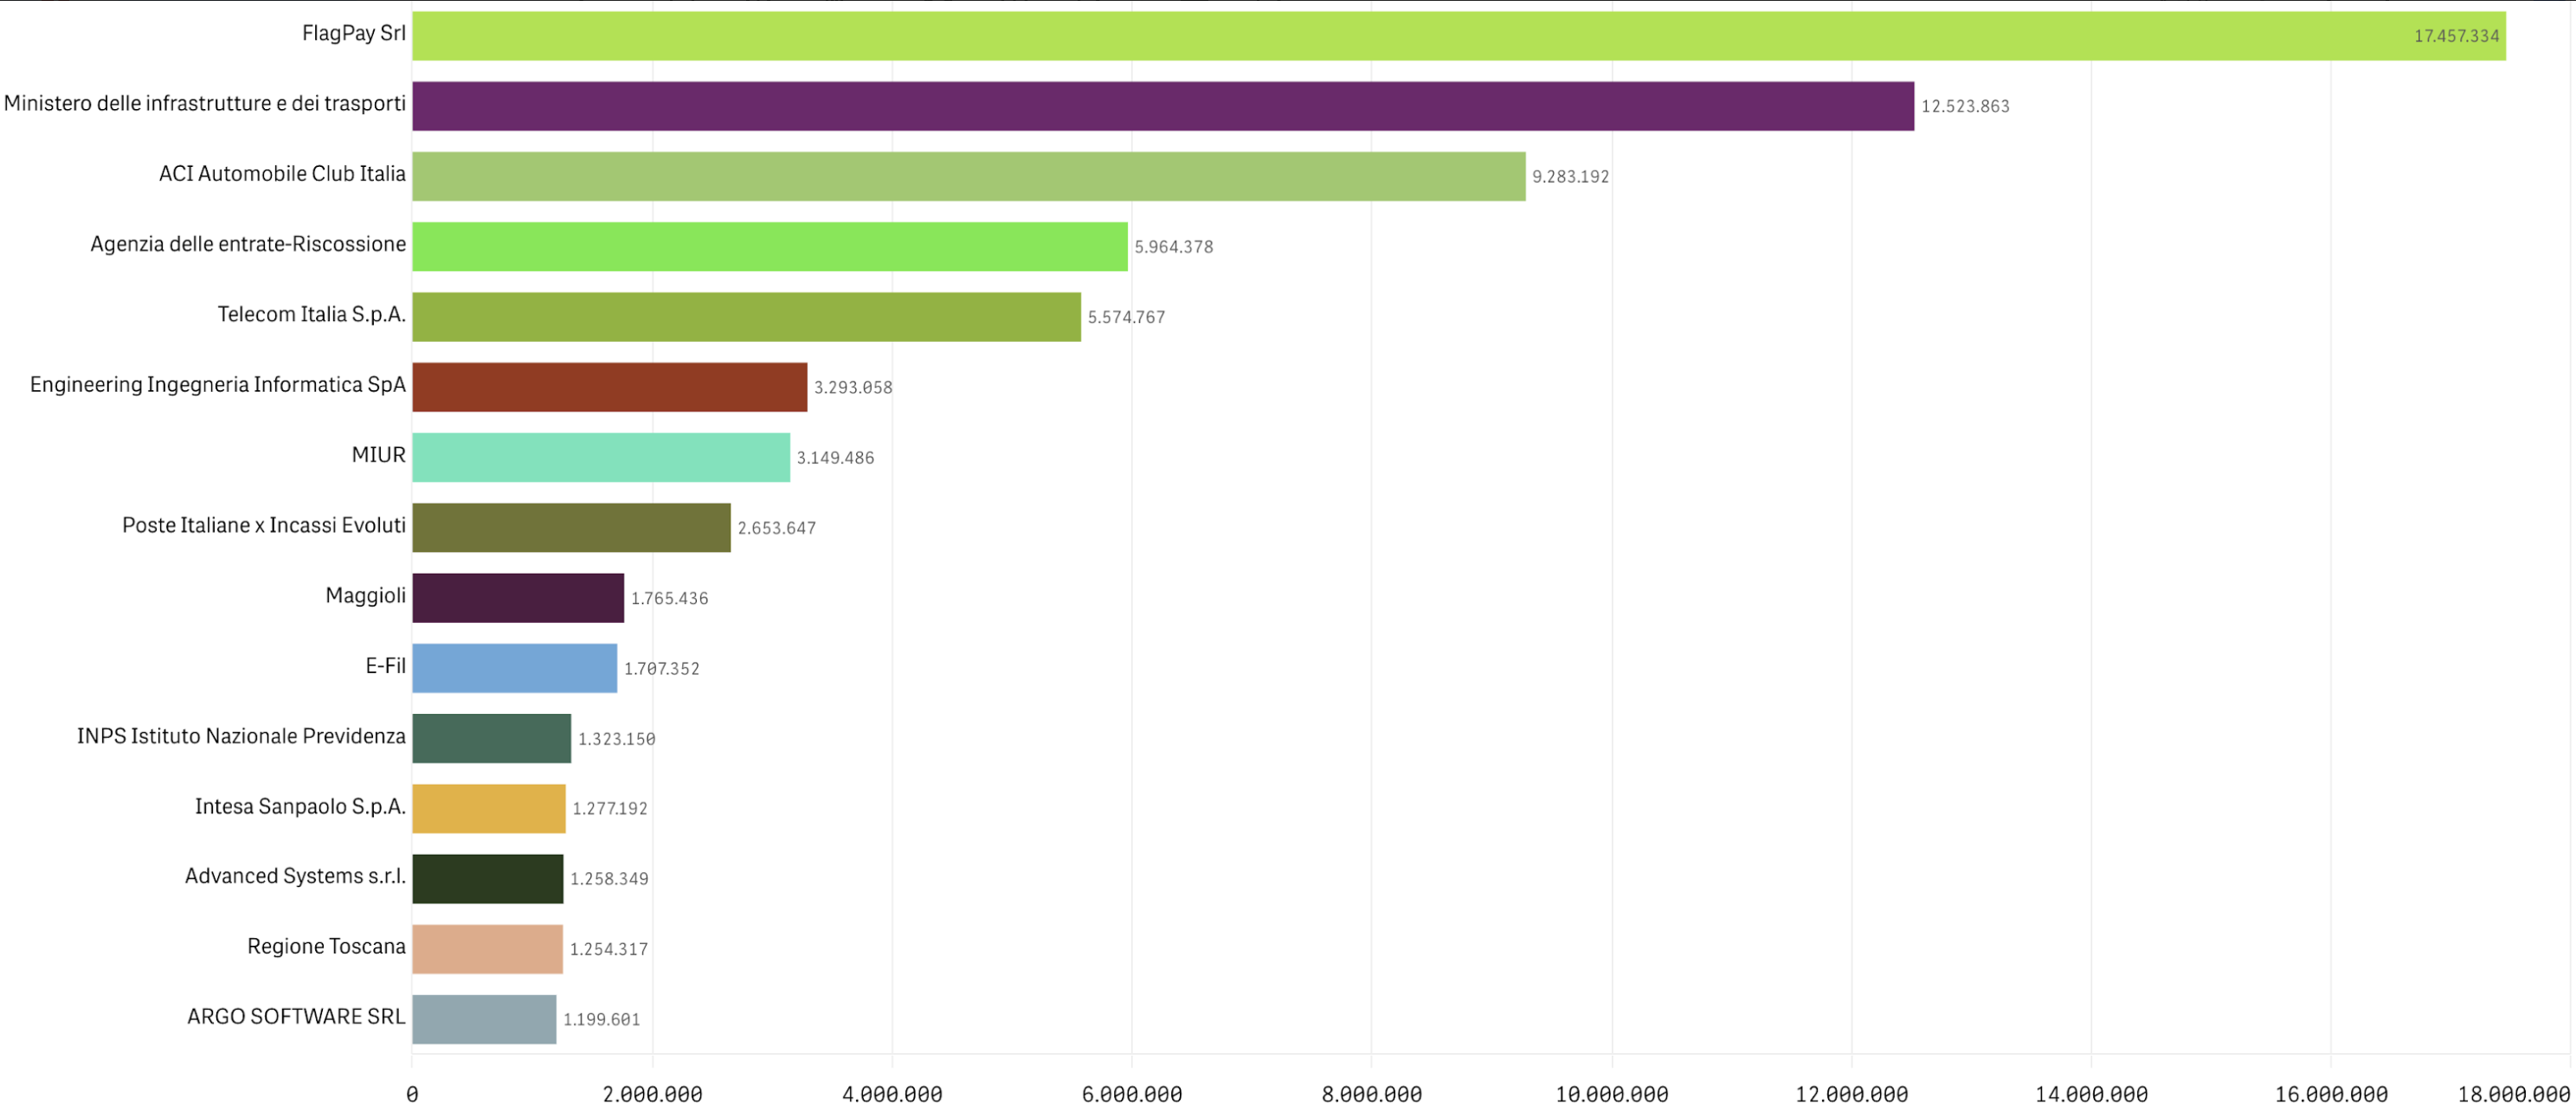Select the blue E-Fil bar

click(514, 668)
